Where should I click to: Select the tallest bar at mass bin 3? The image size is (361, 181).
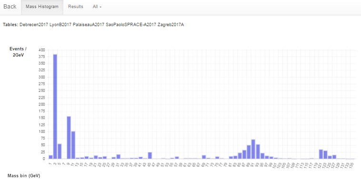tap(55, 106)
